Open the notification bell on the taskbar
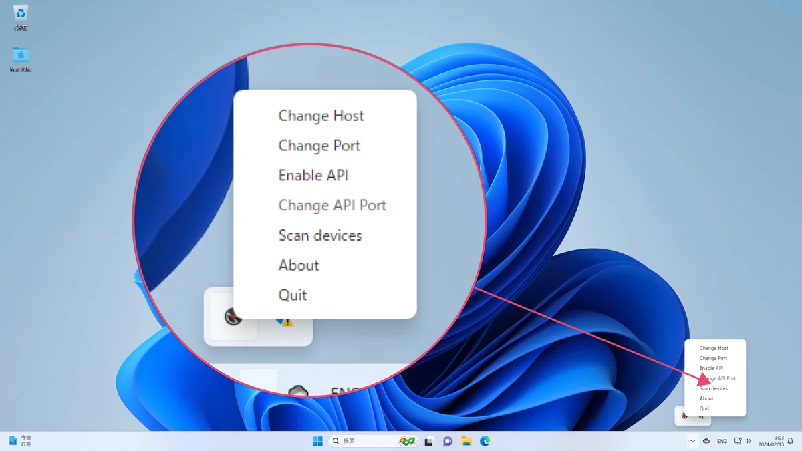The image size is (802, 451). click(791, 441)
